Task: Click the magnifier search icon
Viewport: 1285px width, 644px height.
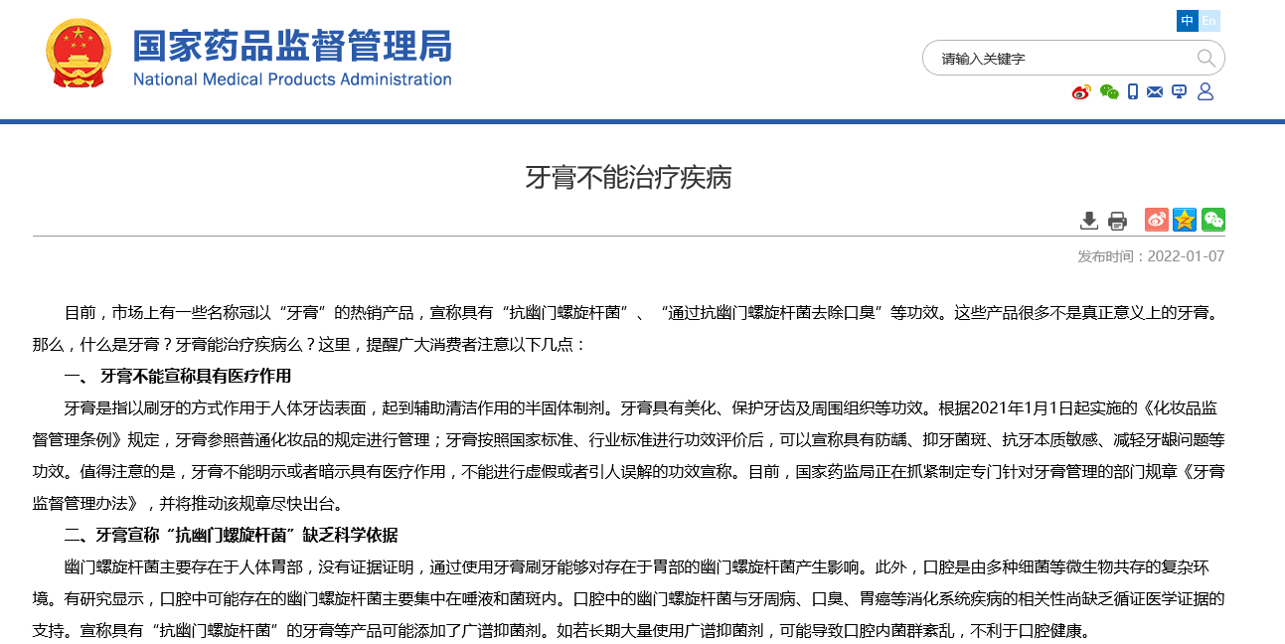Action: point(1205,58)
